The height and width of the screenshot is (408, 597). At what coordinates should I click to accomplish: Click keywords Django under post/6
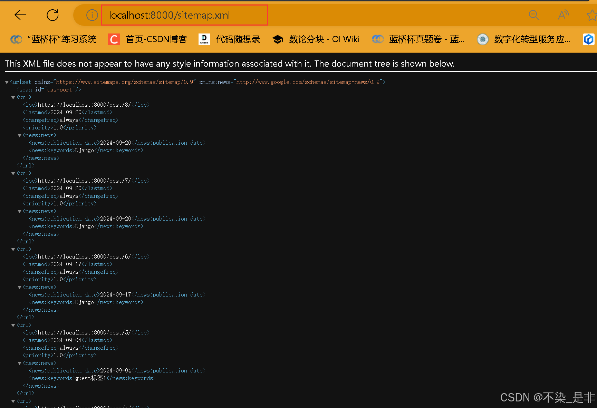coord(84,302)
